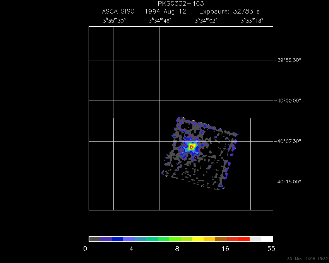Pick the yellow-green colorbar segment
Image resolution: width=329 pixels, height=263 pixels.
[187, 239]
